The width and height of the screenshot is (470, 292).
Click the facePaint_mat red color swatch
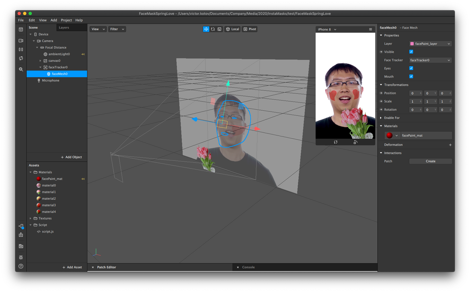[x=390, y=135]
